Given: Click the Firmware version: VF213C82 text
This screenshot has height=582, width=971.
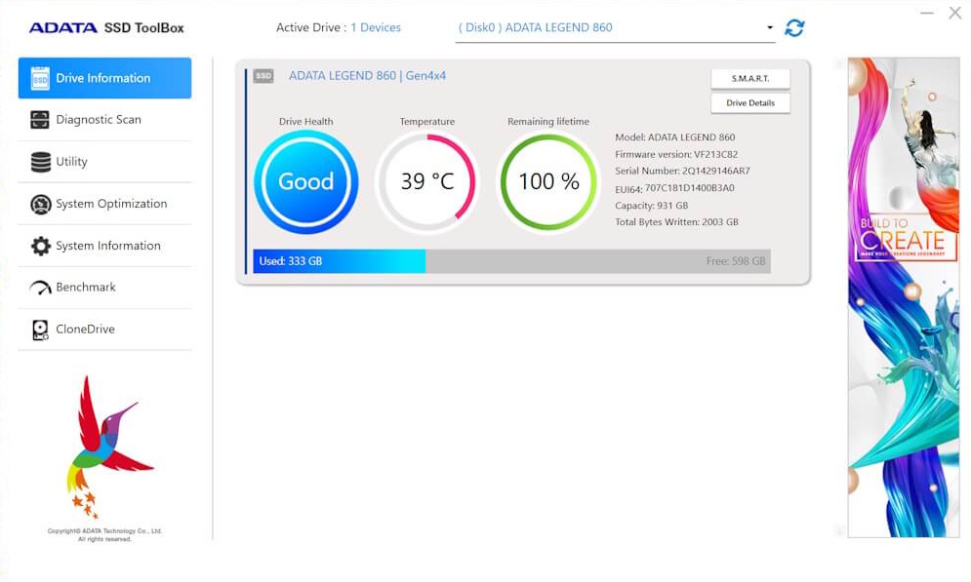Looking at the screenshot, I should (676, 155).
